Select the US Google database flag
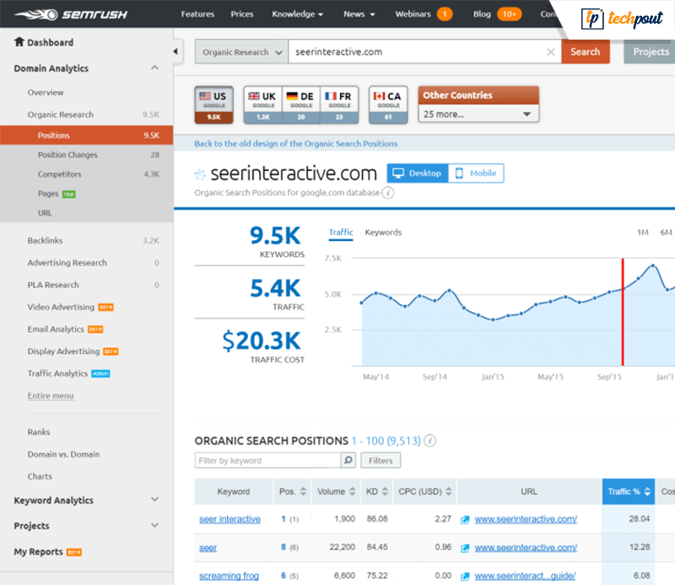The height and width of the screenshot is (585, 675). (214, 105)
